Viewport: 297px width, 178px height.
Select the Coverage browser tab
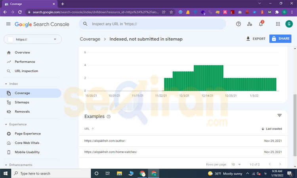tap(29, 4)
